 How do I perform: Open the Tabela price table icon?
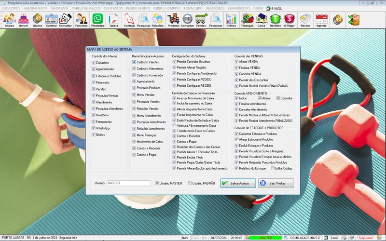tap(113, 20)
